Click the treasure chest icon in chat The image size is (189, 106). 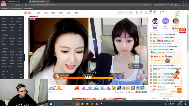pos(176,74)
